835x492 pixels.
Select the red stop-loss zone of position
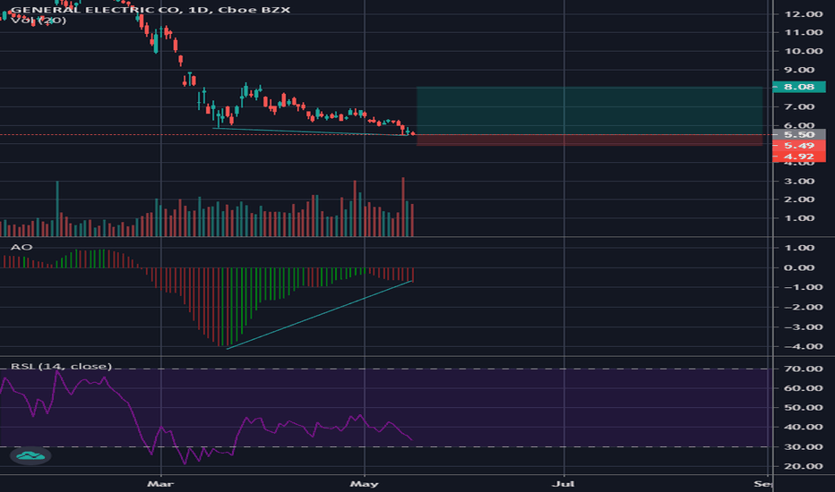[x=589, y=140]
